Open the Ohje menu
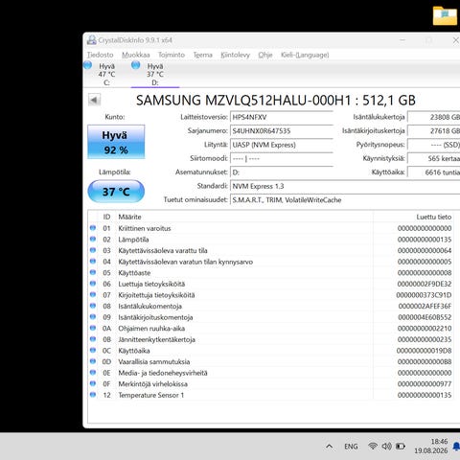This screenshot has height=460, width=460. [x=265, y=55]
